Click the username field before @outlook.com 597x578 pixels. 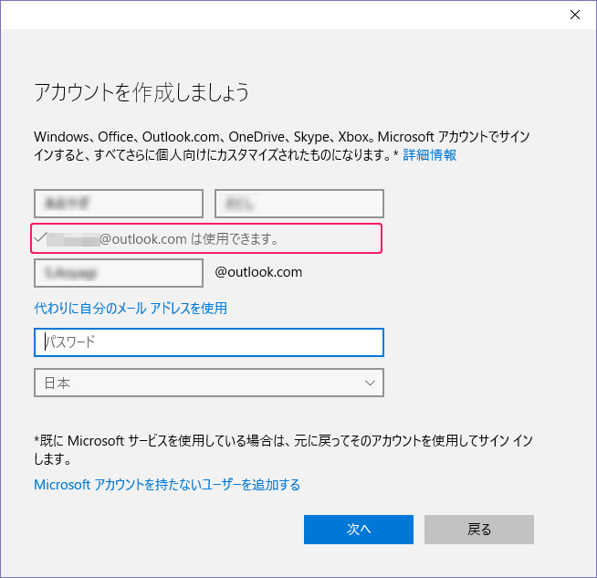pyautogui.click(x=119, y=273)
